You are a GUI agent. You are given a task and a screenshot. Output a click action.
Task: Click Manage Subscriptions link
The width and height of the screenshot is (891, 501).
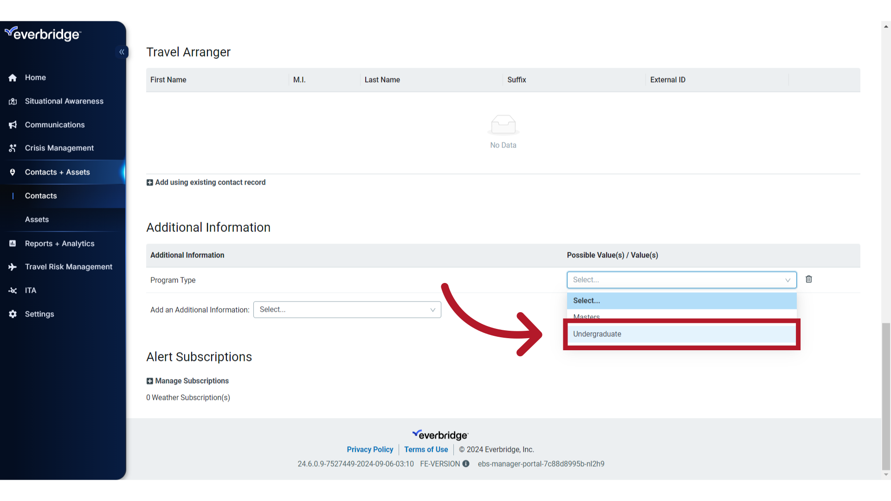tap(192, 380)
